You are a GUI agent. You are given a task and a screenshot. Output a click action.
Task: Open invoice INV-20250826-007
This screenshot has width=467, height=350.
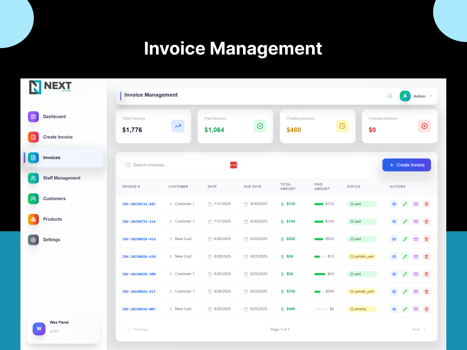pyautogui.click(x=139, y=309)
